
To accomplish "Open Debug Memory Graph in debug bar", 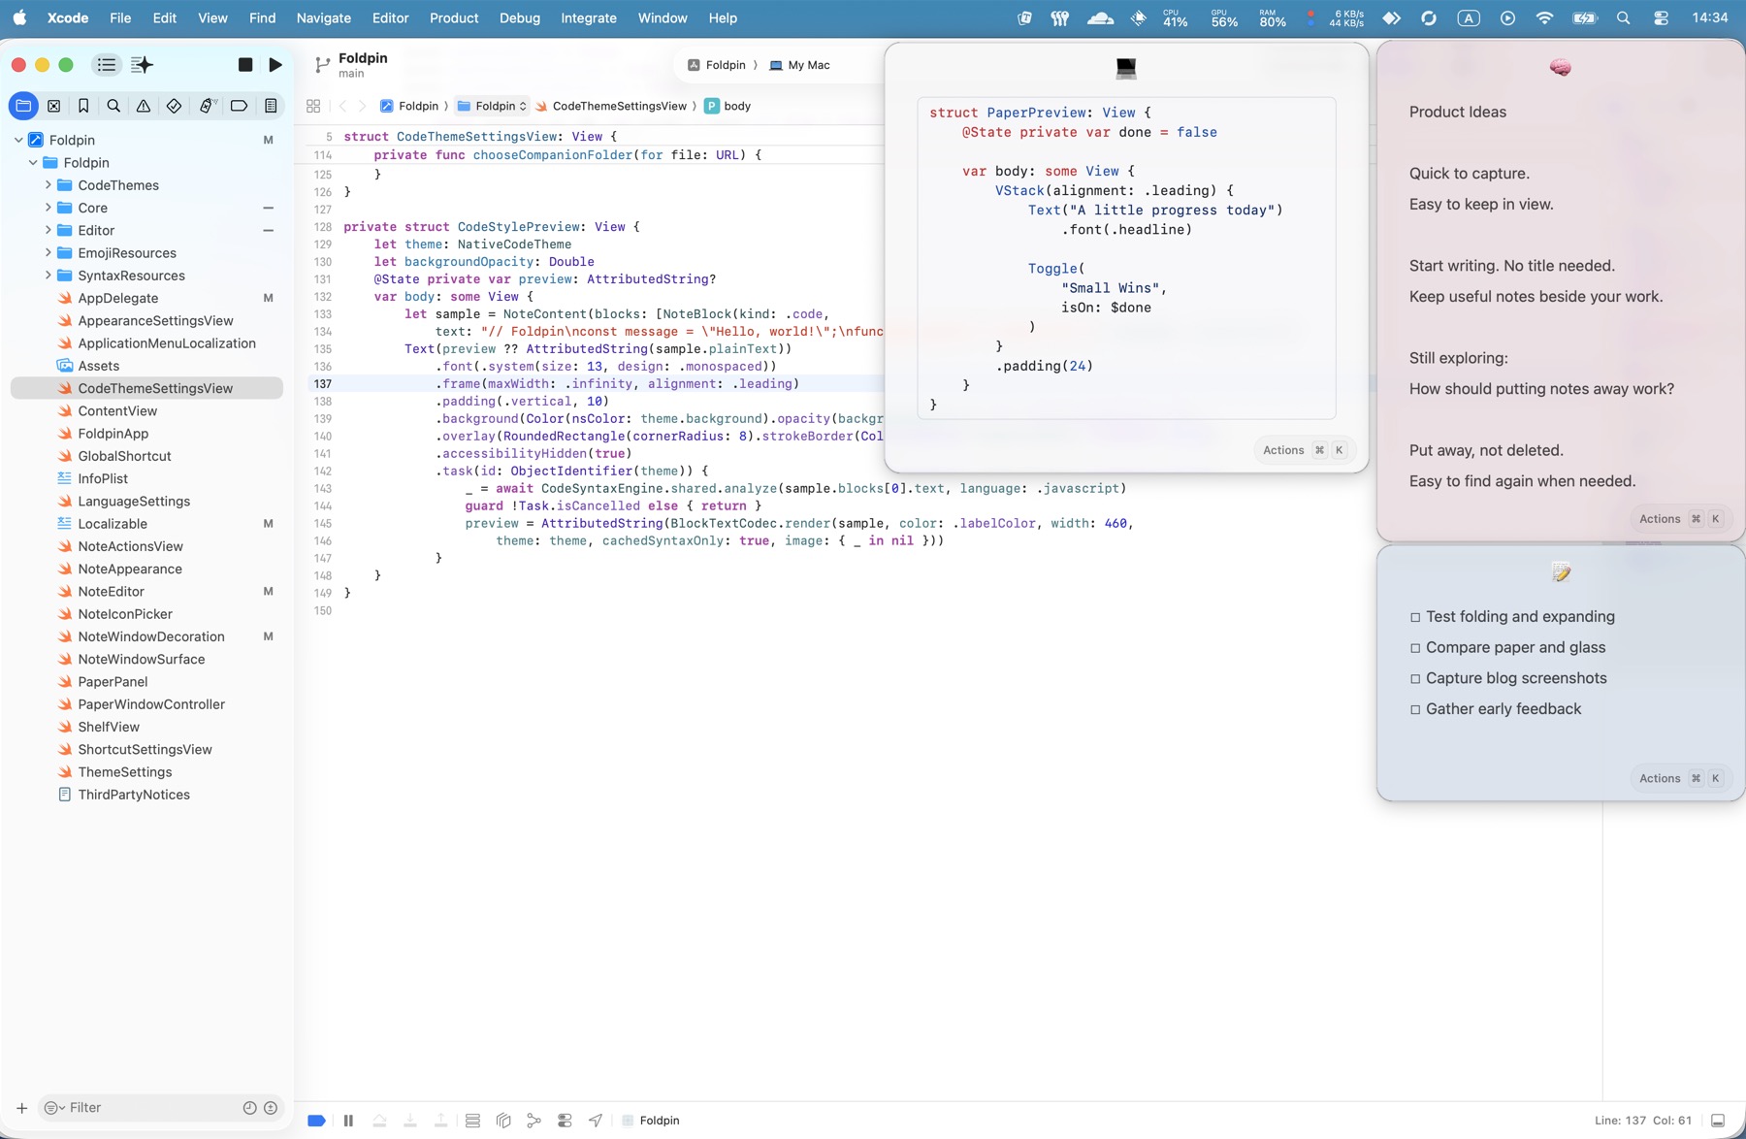I will point(533,1121).
